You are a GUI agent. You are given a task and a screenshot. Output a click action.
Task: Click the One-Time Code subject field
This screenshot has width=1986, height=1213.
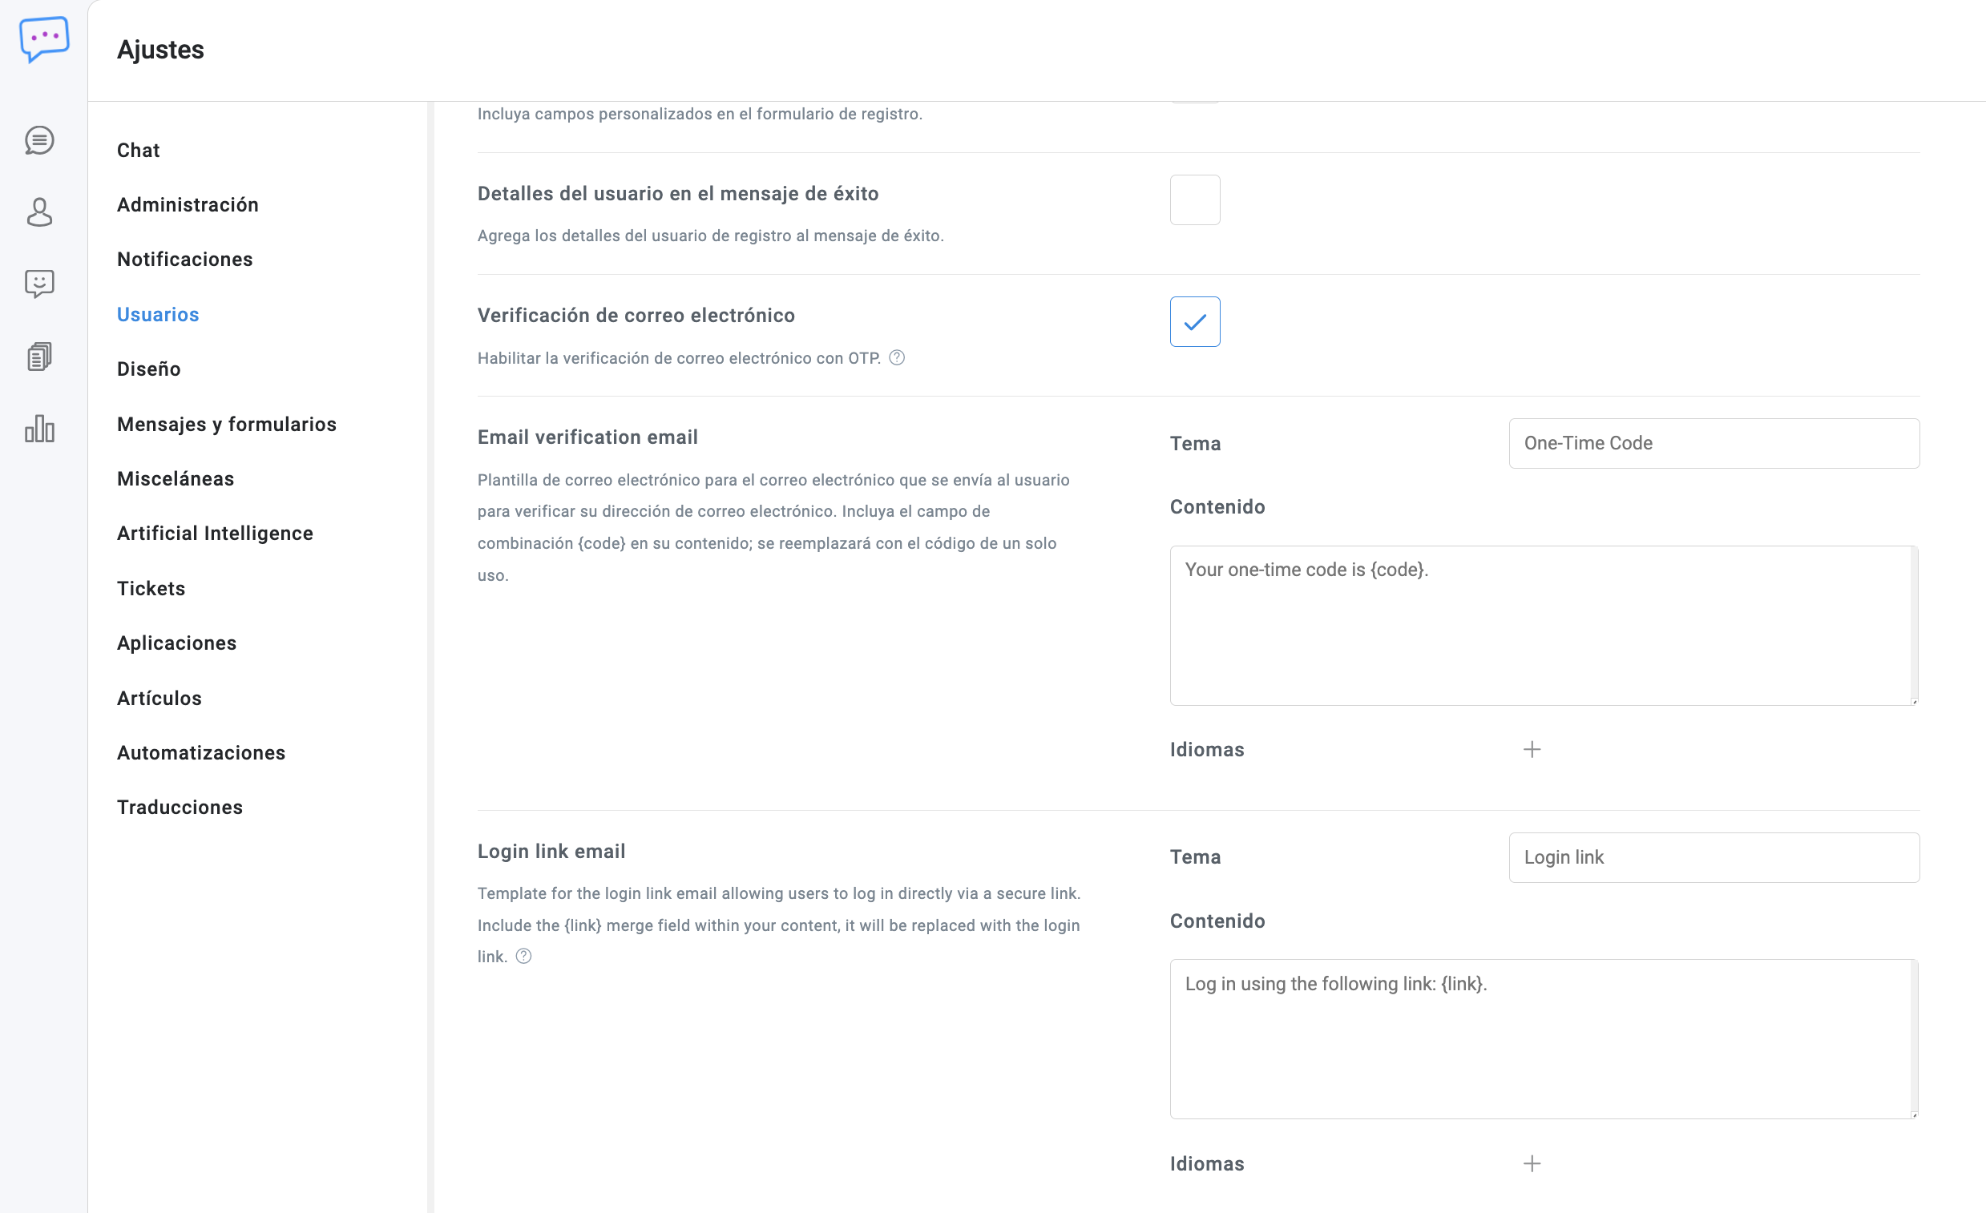point(1714,443)
